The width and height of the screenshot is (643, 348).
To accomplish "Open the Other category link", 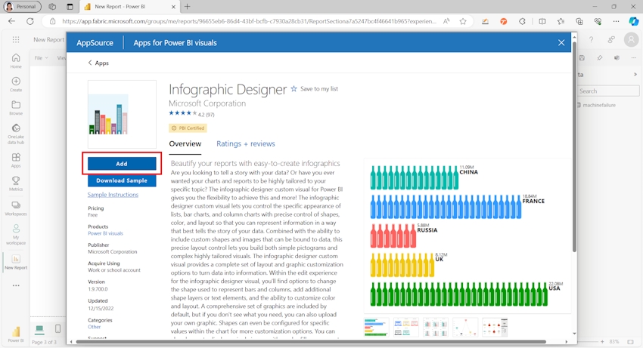I will (x=94, y=327).
